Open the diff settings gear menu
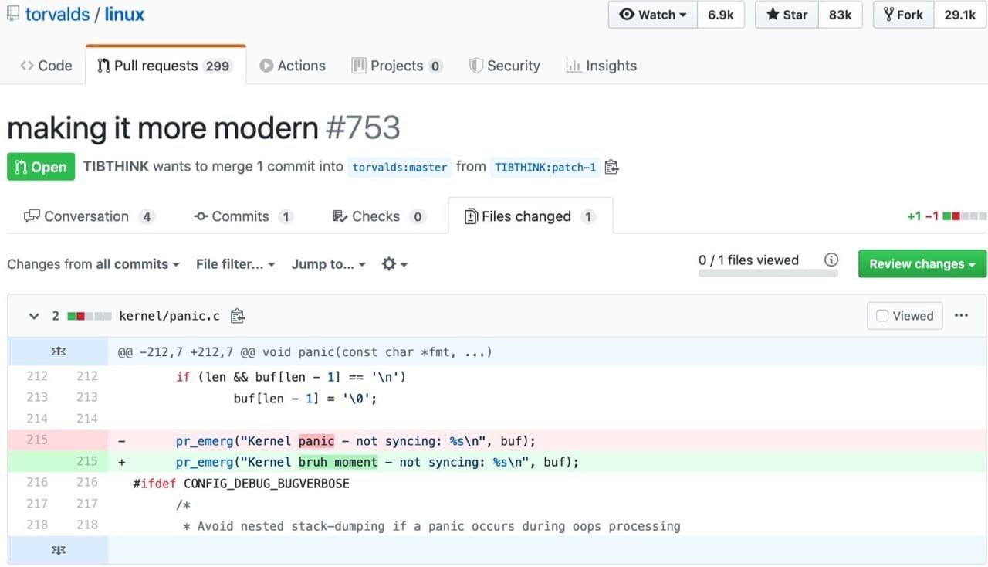 pos(394,264)
